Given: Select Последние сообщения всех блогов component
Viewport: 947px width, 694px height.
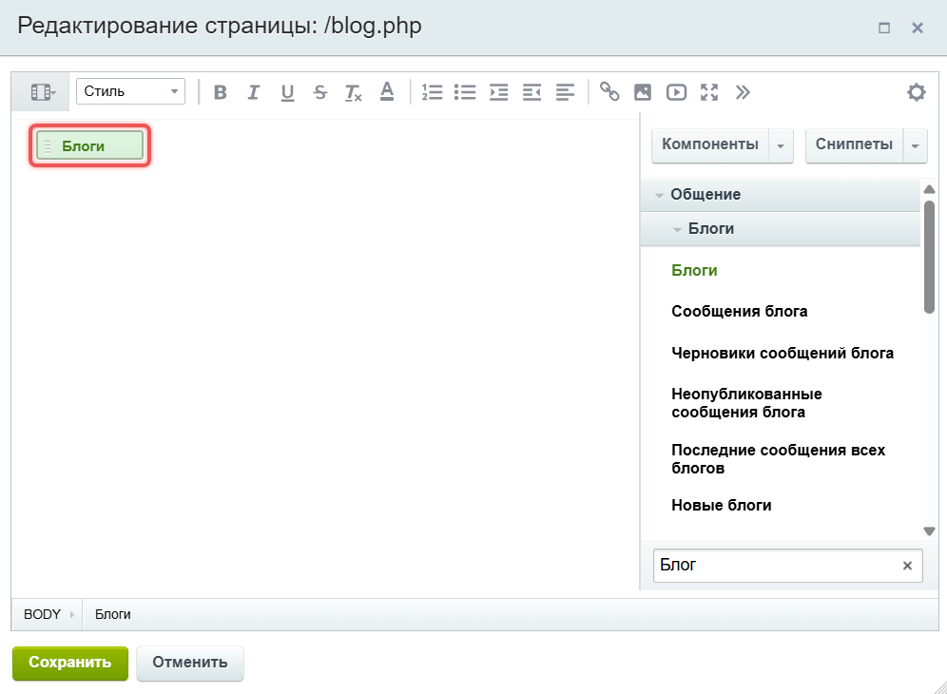Looking at the screenshot, I should click(x=779, y=459).
